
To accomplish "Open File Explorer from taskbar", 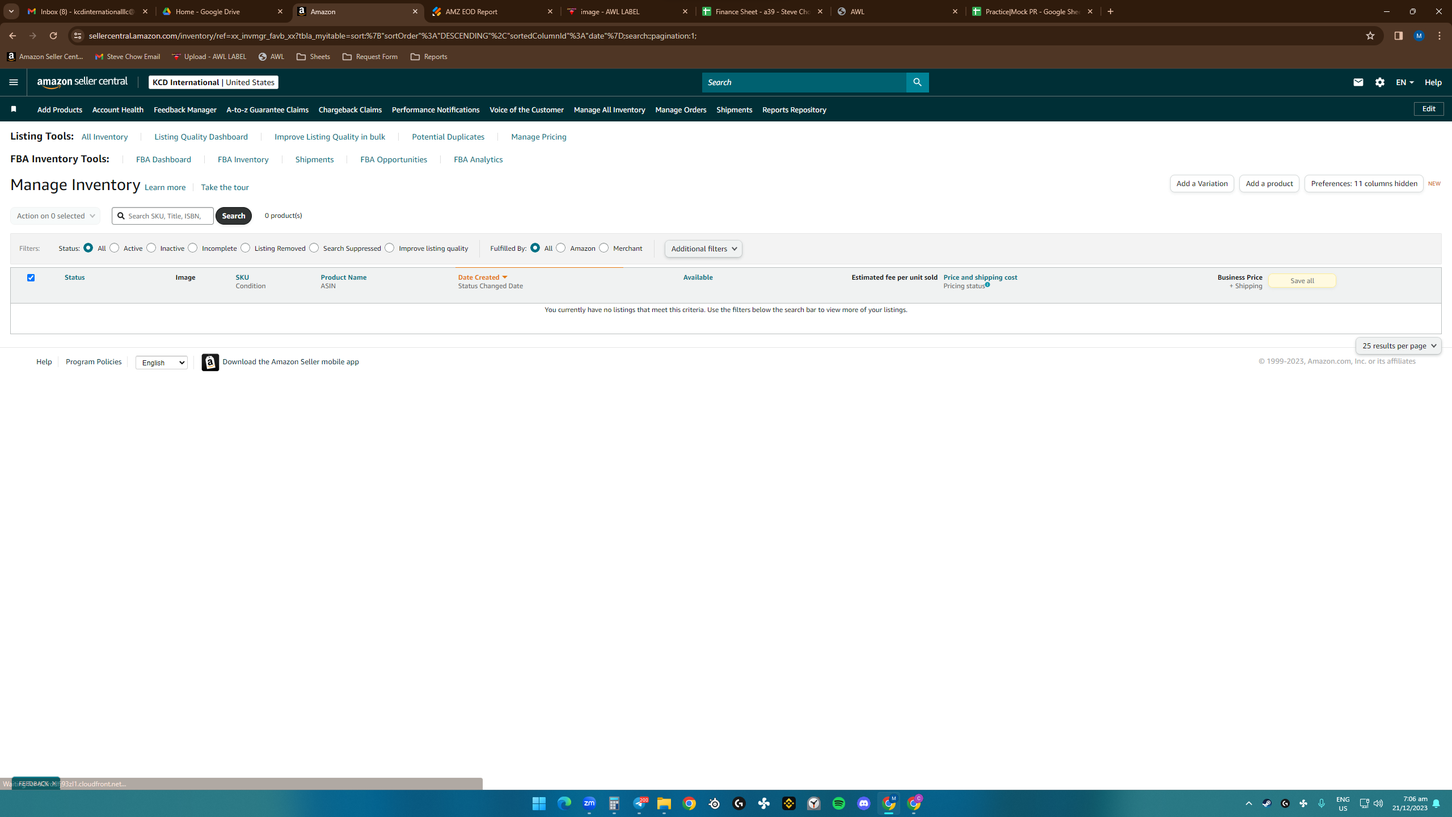I will point(664,803).
